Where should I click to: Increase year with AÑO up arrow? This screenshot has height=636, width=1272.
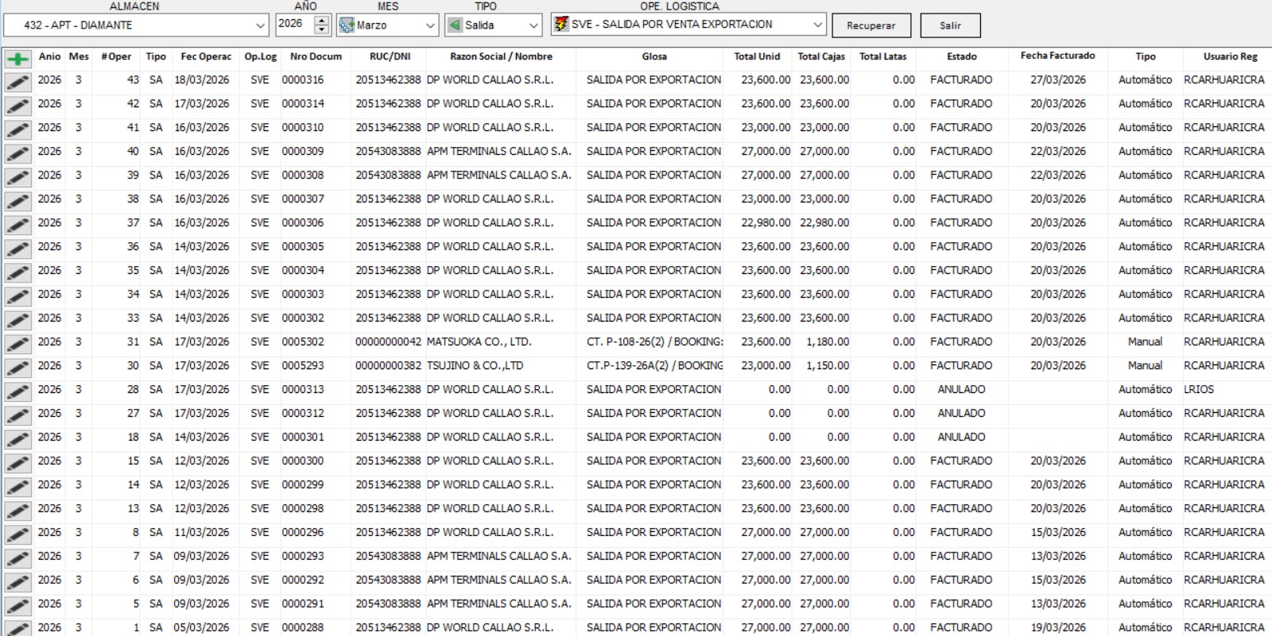click(321, 20)
